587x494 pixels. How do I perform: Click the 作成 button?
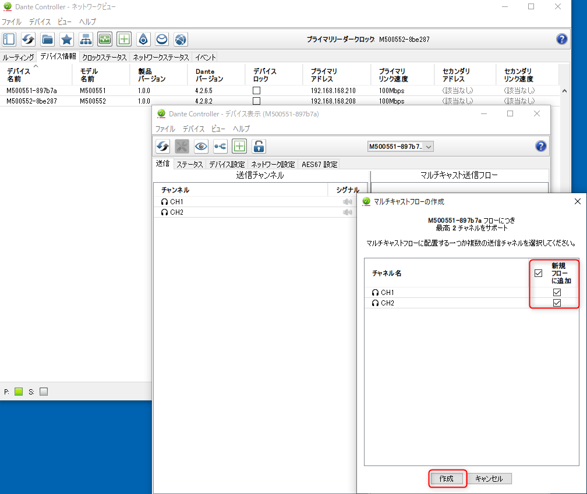coord(447,479)
